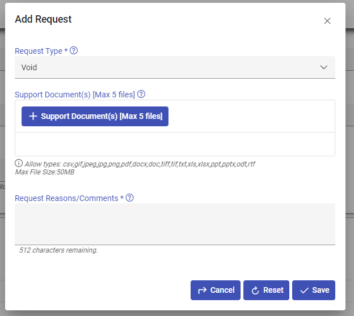This screenshot has width=354, height=316.
Task: Click the Request Reasons/Comments label
Action: [x=67, y=198]
